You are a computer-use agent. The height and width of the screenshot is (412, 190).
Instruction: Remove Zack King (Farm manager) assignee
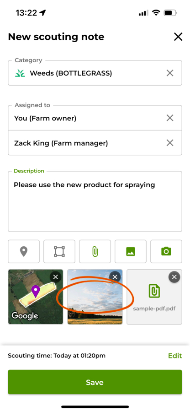(170, 143)
